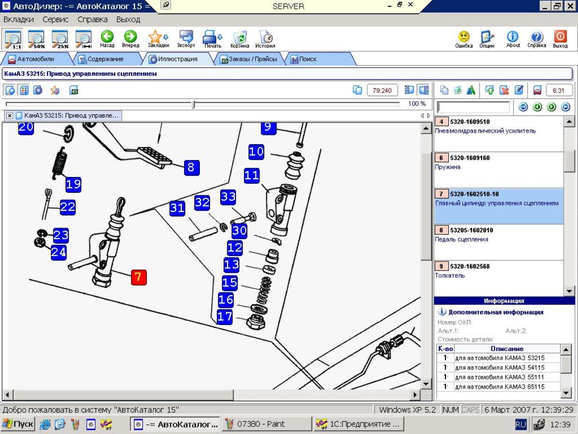This screenshot has width=578, height=434.
Task: Select the Иллюстрация tab
Action: point(177,59)
